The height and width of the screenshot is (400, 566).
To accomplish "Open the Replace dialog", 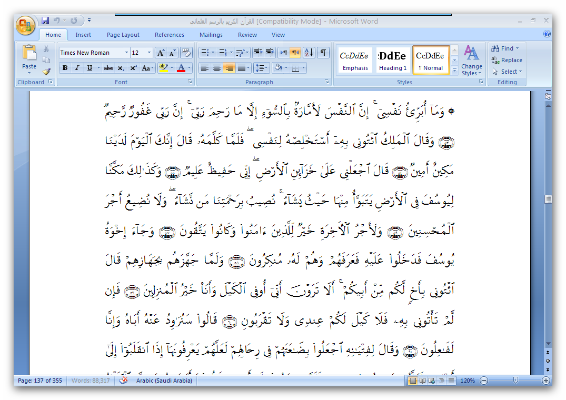I will 507,60.
